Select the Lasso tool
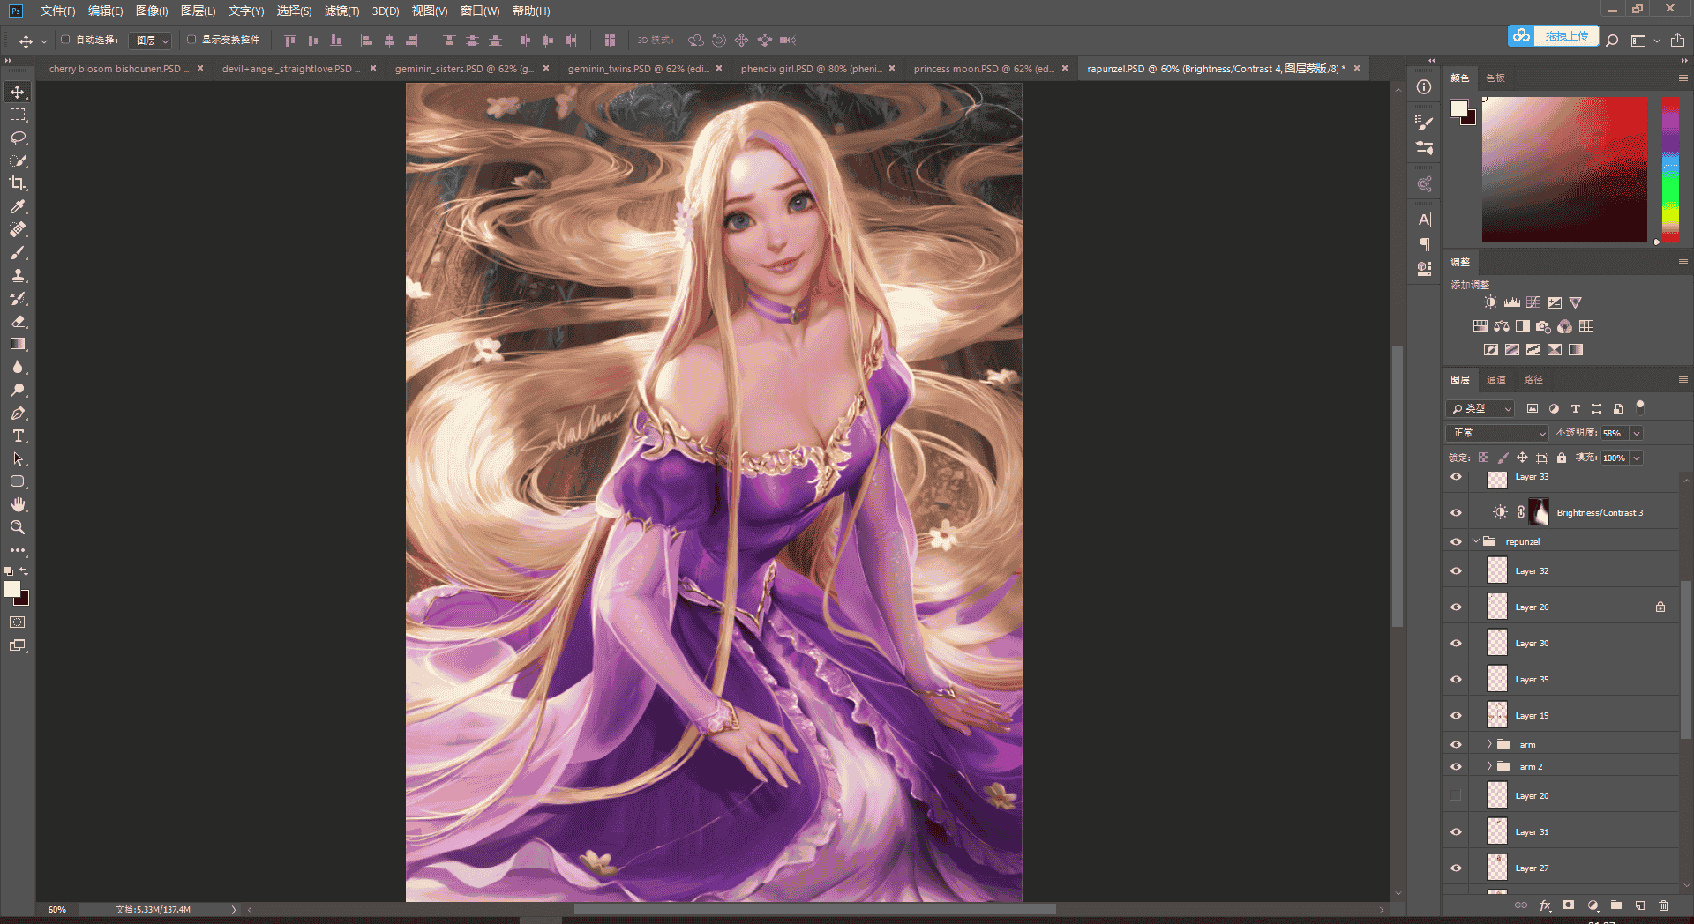 18,138
